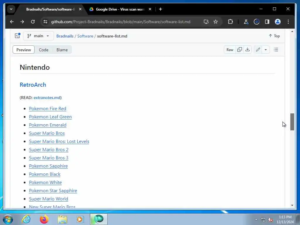Jump to Top of file

pyautogui.click(x=274, y=36)
